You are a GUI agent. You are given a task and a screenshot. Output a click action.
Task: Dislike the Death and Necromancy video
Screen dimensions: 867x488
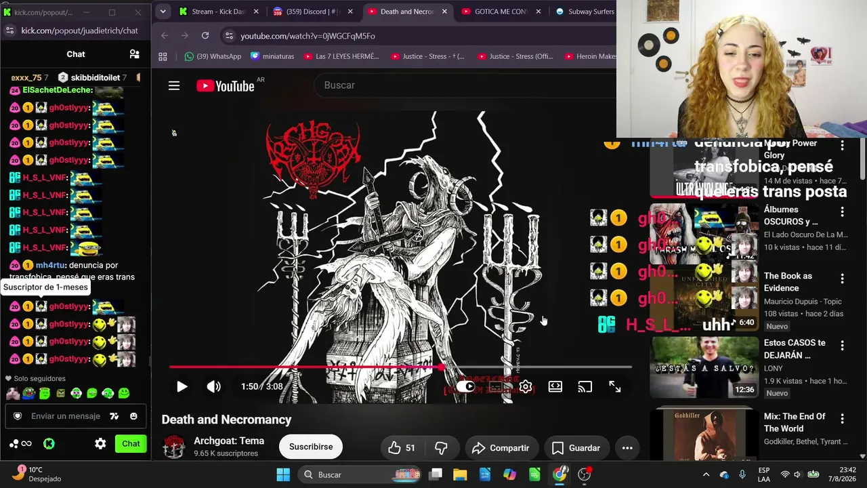pyautogui.click(x=441, y=447)
